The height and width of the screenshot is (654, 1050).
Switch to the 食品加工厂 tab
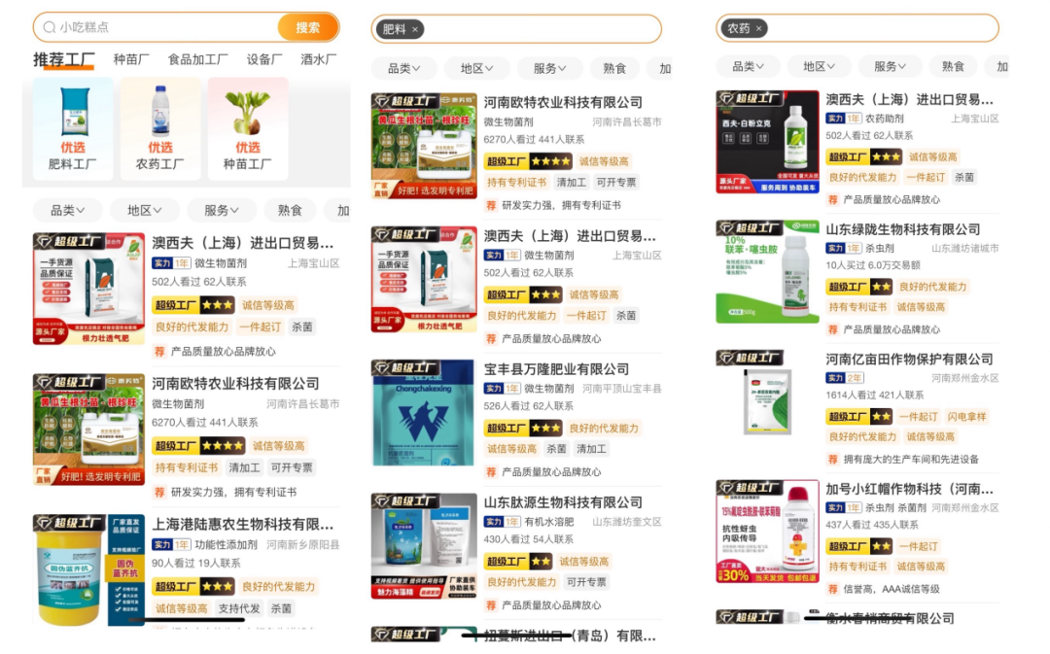coord(197,59)
